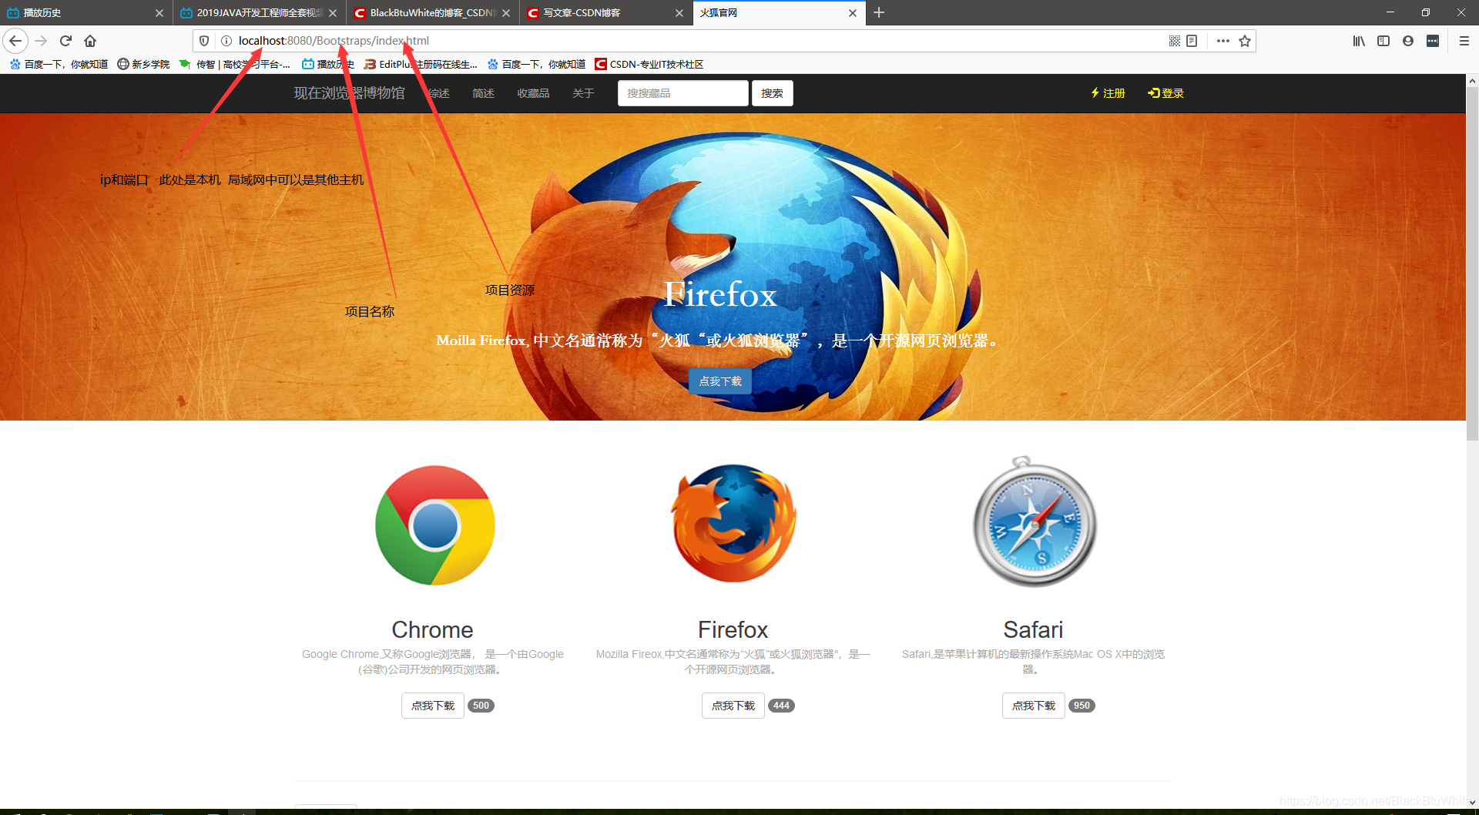
Task: Click the page vertical scrollbar thumb
Action: click(x=1472, y=262)
